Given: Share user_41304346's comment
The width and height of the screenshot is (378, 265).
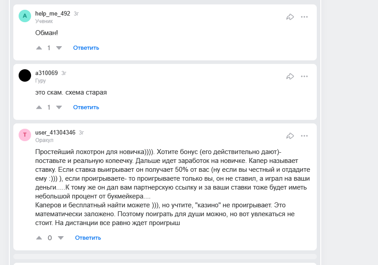Looking at the screenshot, I should [290, 136].
